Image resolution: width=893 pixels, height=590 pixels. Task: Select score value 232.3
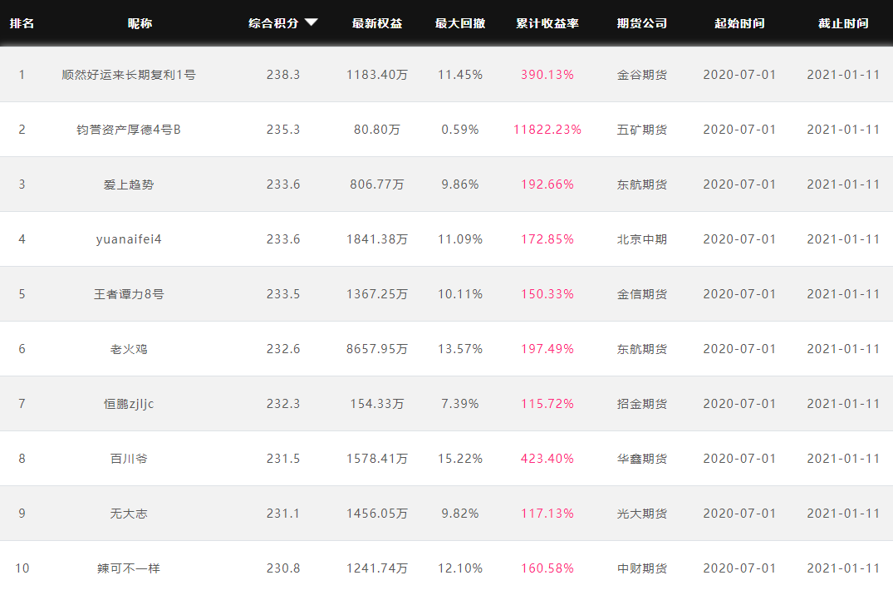click(x=283, y=404)
